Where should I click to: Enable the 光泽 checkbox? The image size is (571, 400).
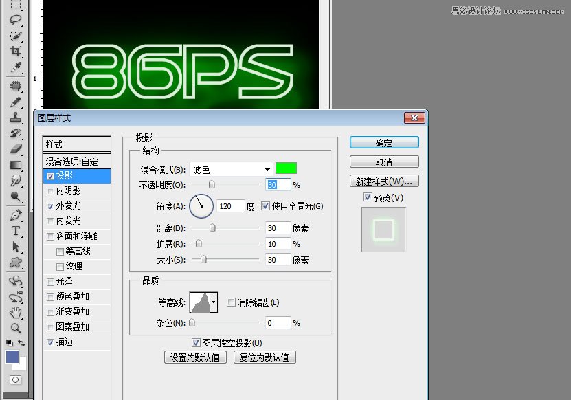click(50, 282)
